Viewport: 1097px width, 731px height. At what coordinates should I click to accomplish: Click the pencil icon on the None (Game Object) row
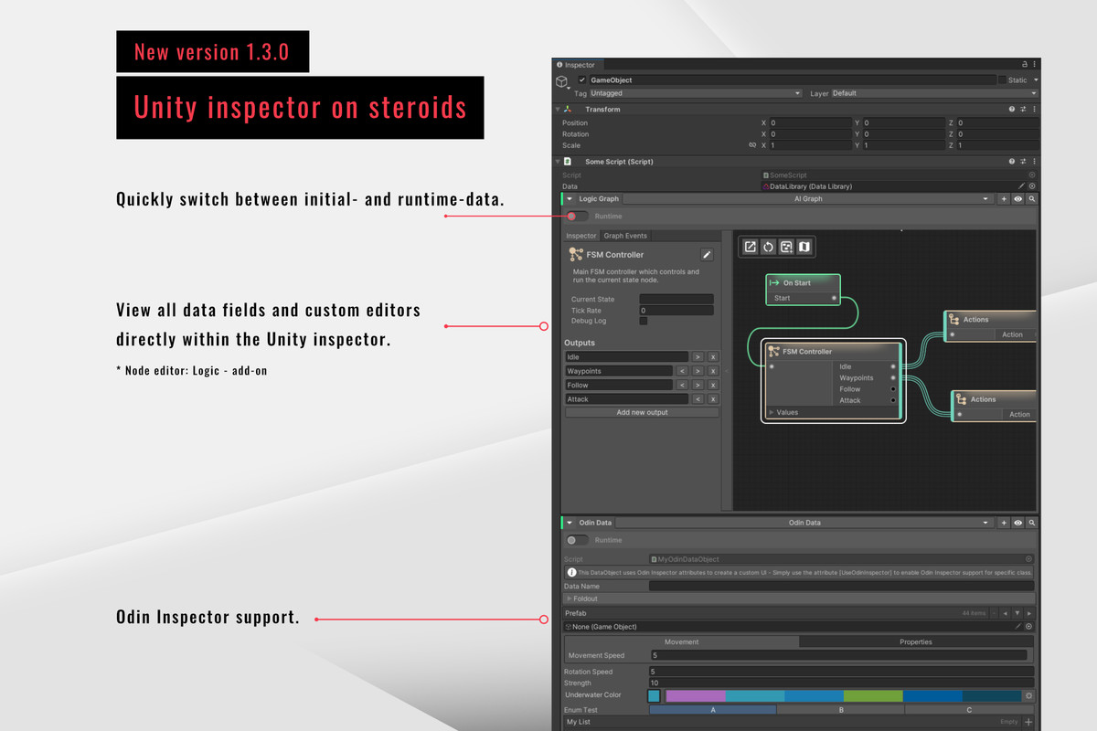(1017, 627)
